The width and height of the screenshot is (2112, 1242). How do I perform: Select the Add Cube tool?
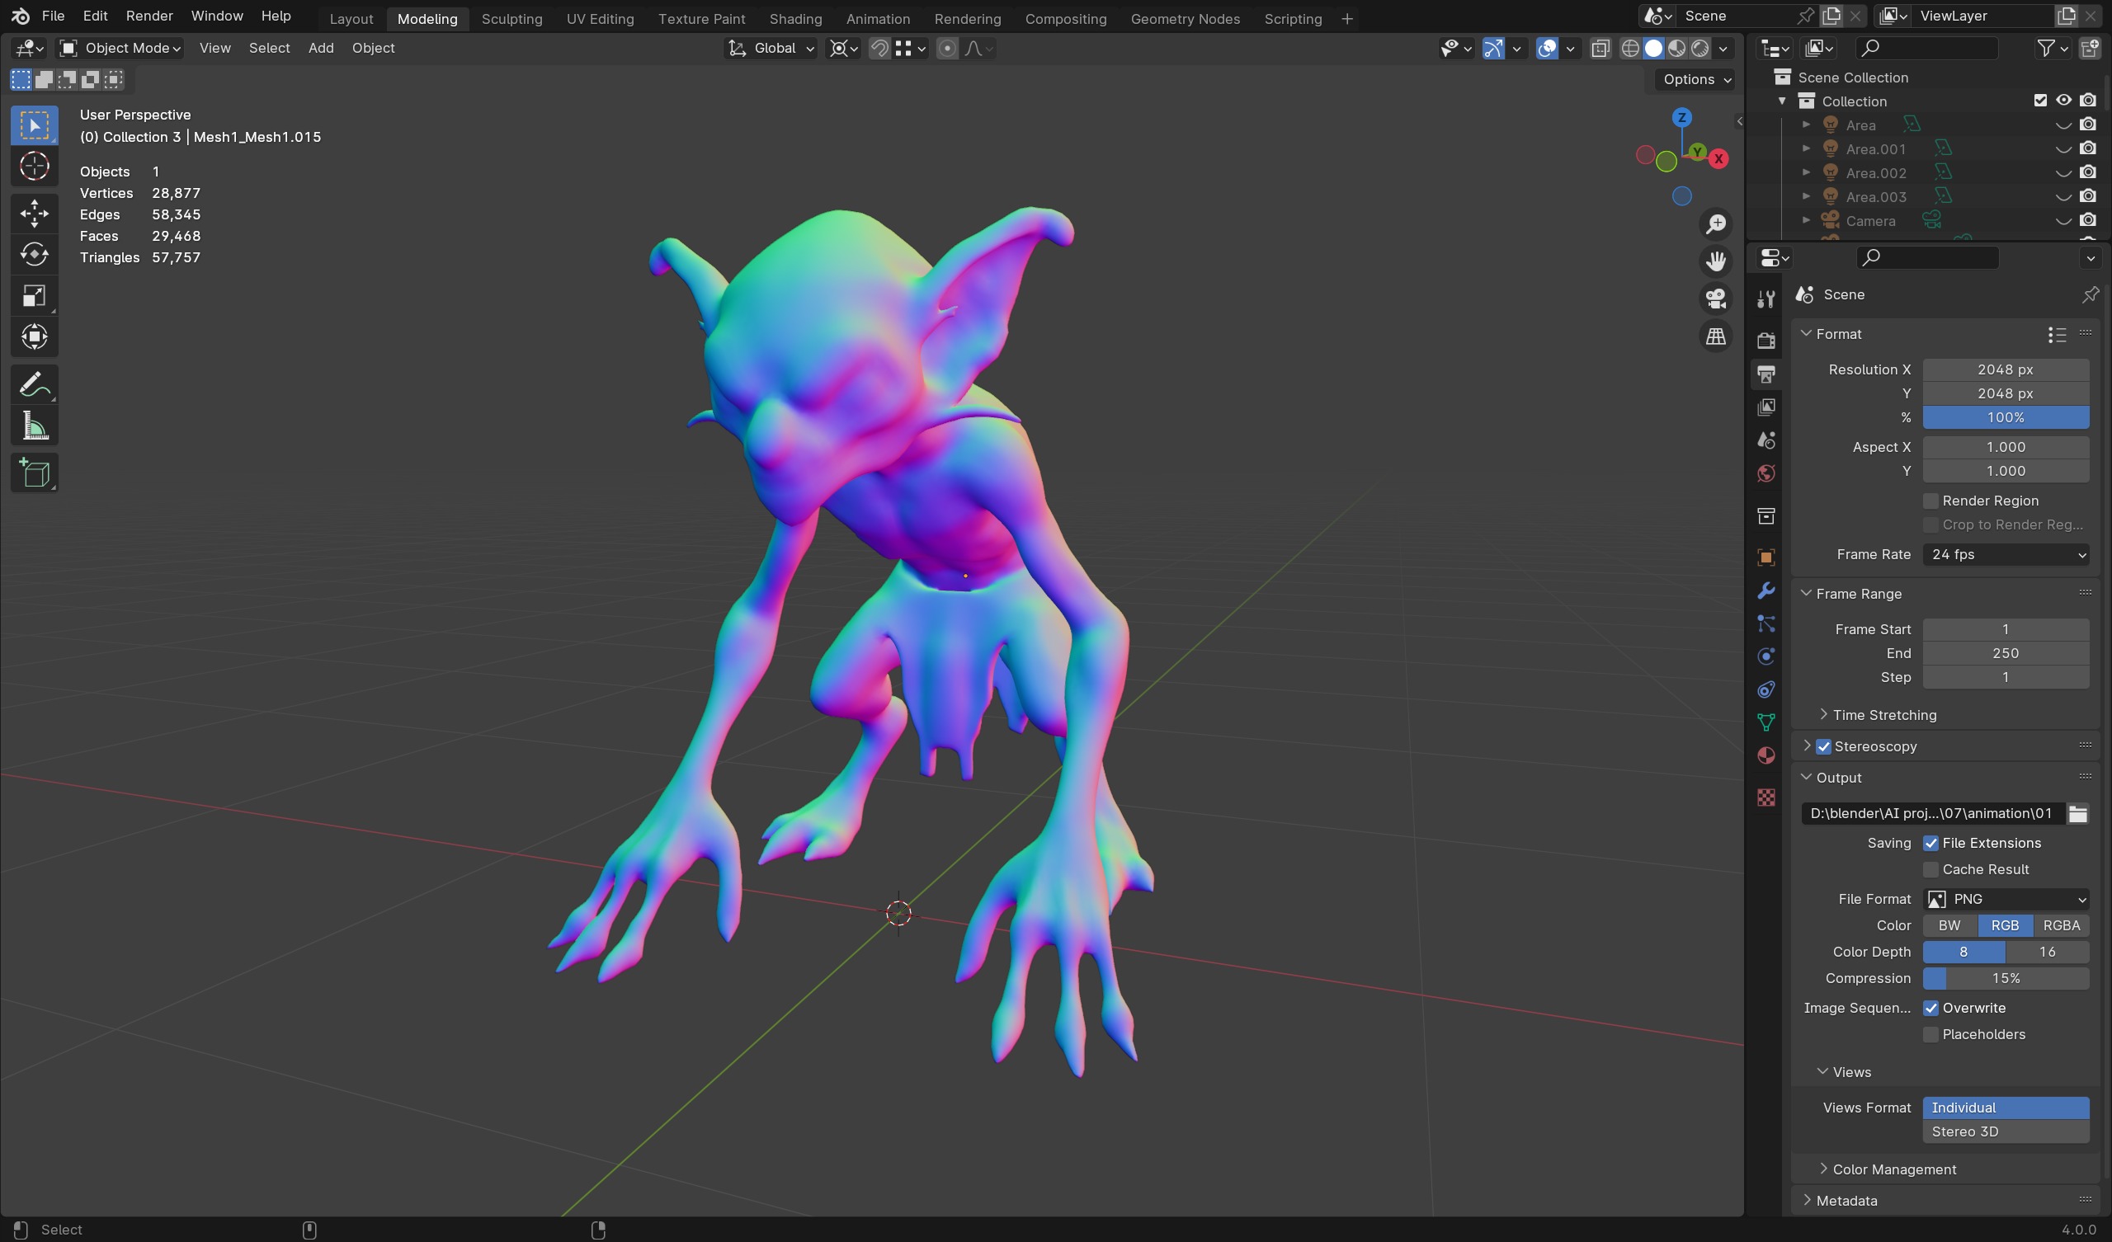(x=35, y=473)
